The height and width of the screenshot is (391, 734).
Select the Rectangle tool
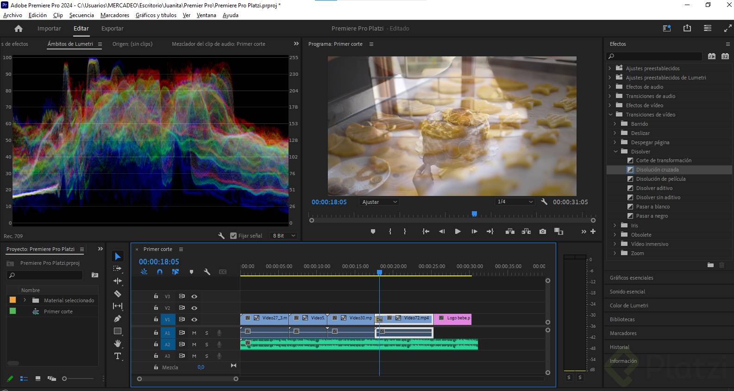(118, 331)
